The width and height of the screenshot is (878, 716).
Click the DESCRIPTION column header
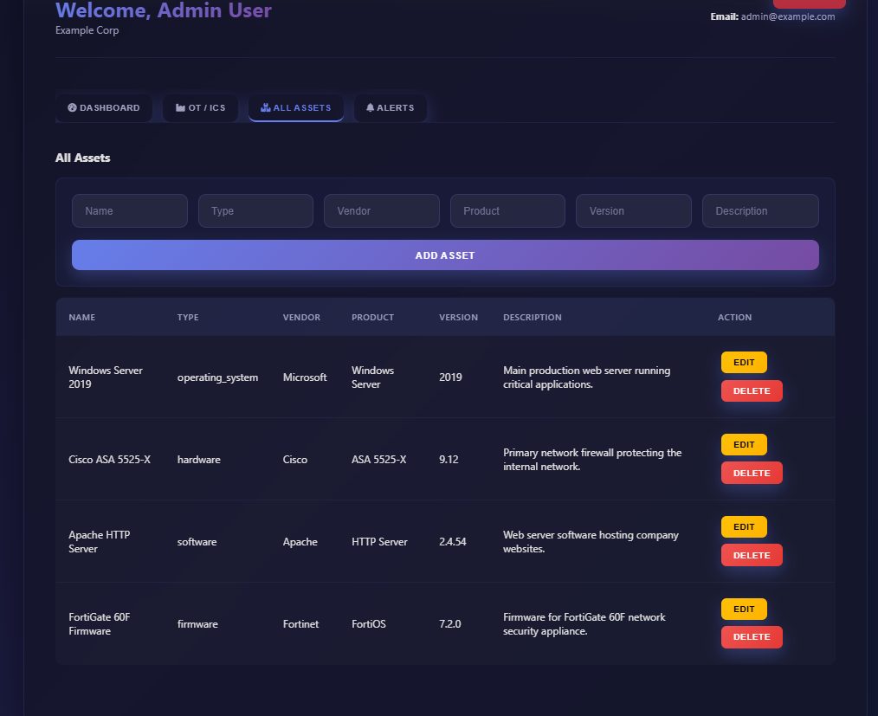pos(532,318)
